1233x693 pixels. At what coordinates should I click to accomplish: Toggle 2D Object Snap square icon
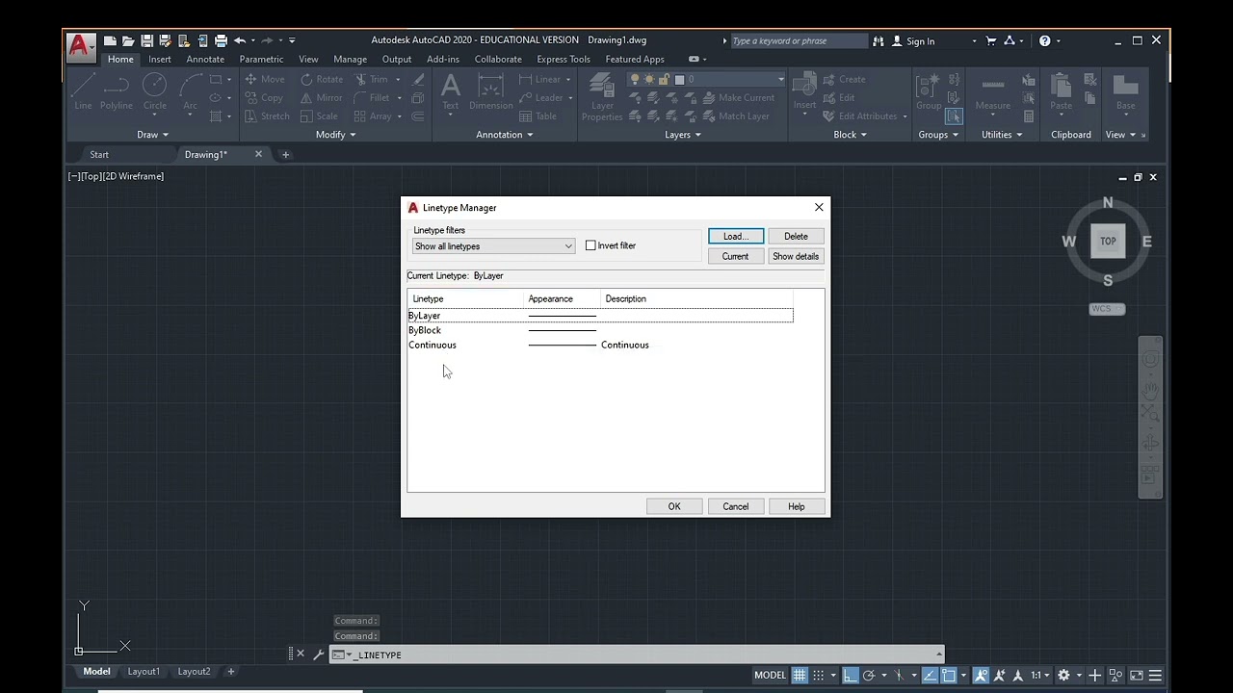(x=949, y=676)
